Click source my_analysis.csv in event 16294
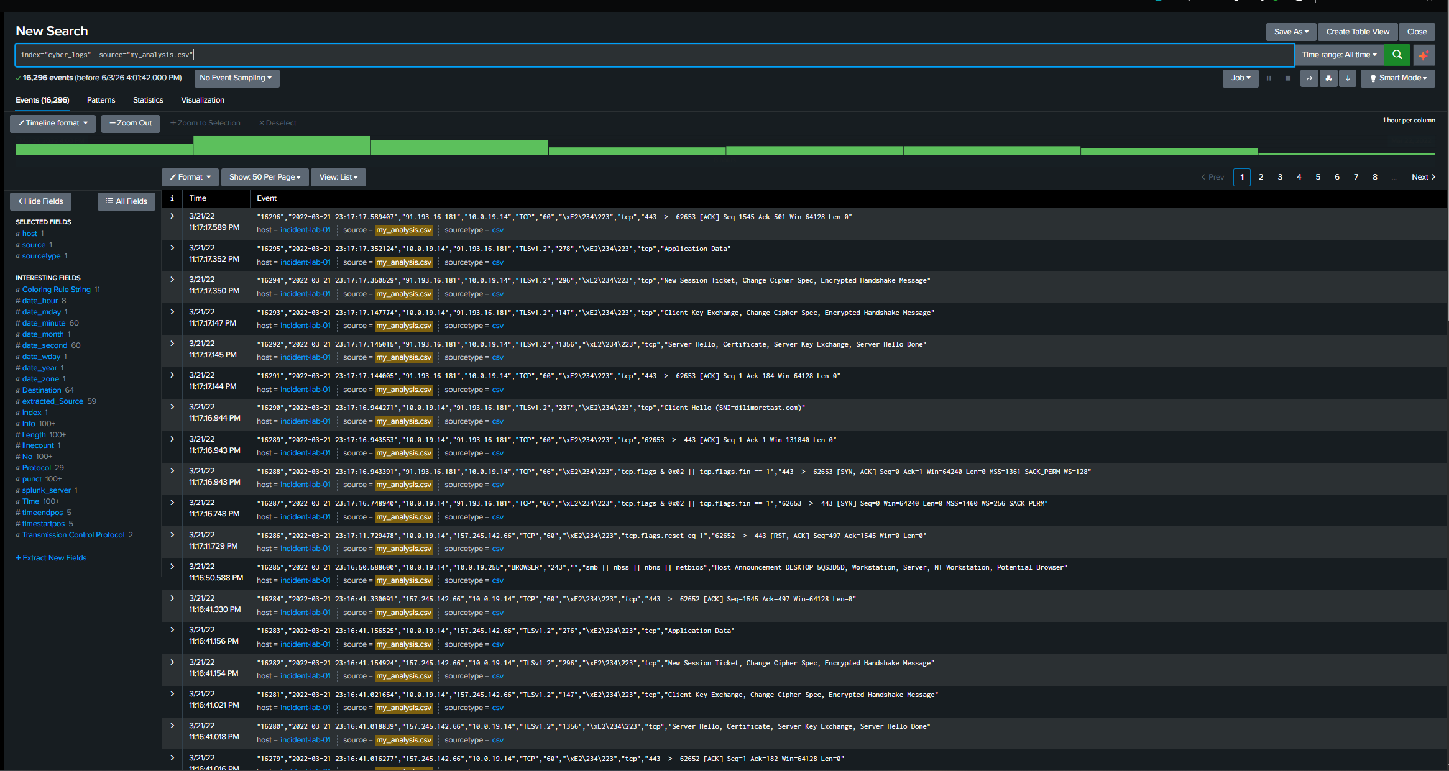 [x=403, y=294]
